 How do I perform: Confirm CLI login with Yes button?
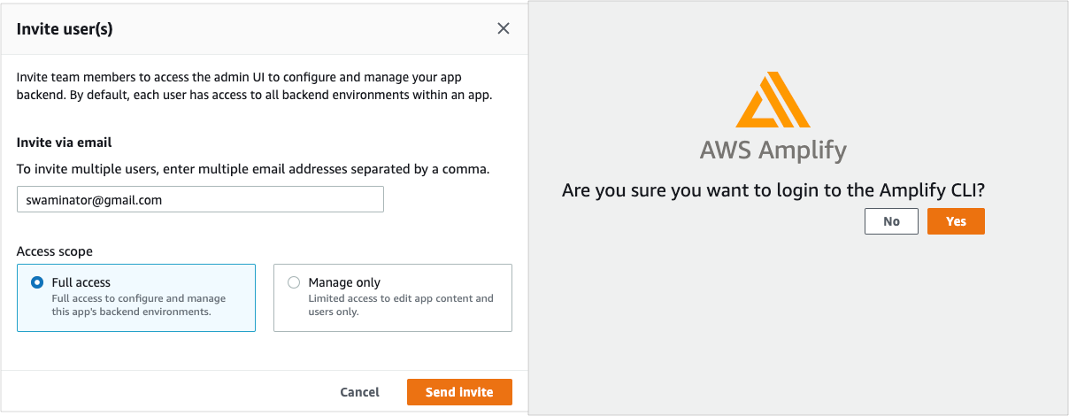pos(956,221)
